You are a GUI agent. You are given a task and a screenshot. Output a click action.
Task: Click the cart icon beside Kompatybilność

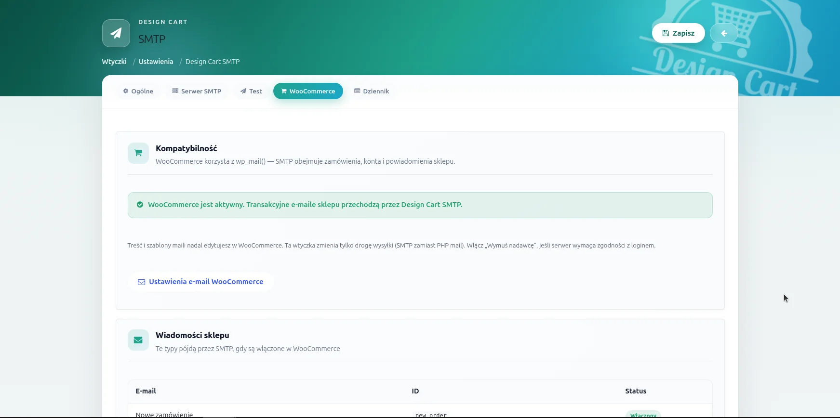point(138,153)
